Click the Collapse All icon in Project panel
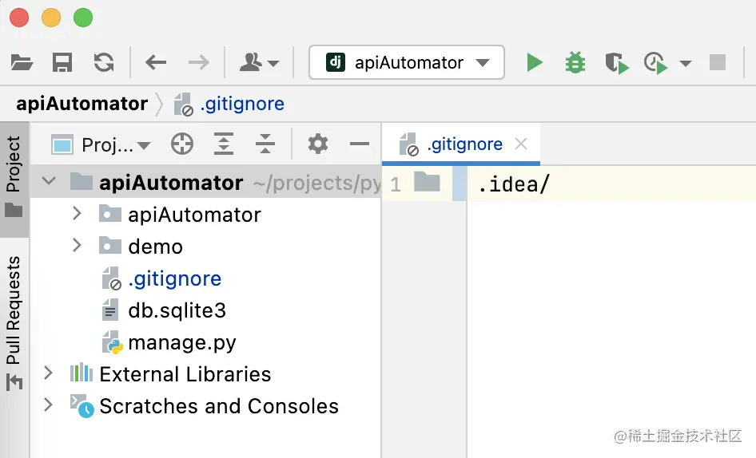756x458 pixels. point(265,144)
